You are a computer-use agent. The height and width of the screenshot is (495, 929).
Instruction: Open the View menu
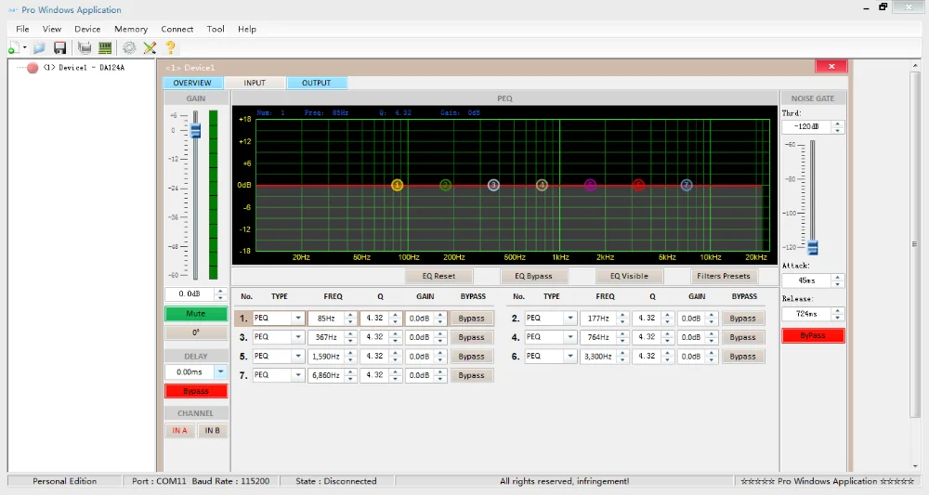pos(51,29)
